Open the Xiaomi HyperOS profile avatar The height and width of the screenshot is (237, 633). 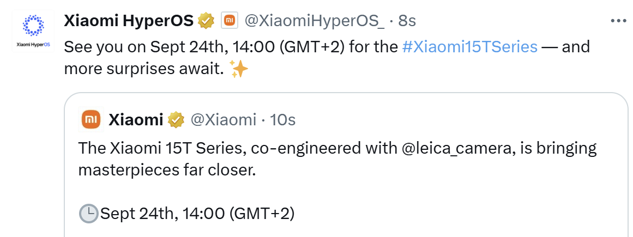(33, 30)
